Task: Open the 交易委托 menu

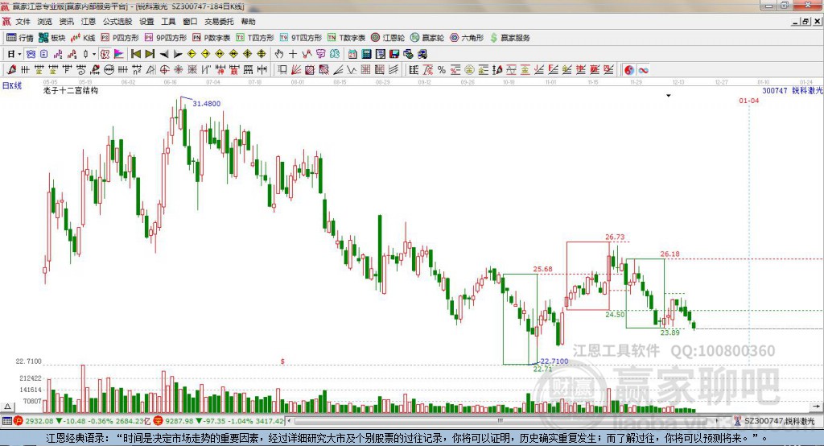Action: 219,22
